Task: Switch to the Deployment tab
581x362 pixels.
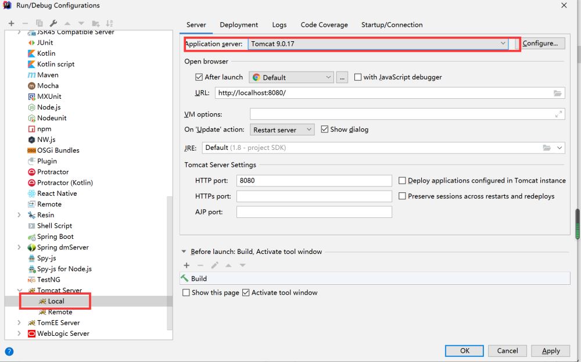Action: [239, 25]
